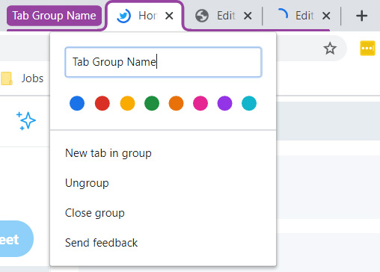Close the Twitter Home tab

coord(169,16)
